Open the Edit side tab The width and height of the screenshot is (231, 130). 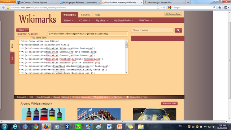pyautogui.click(x=12, y=46)
